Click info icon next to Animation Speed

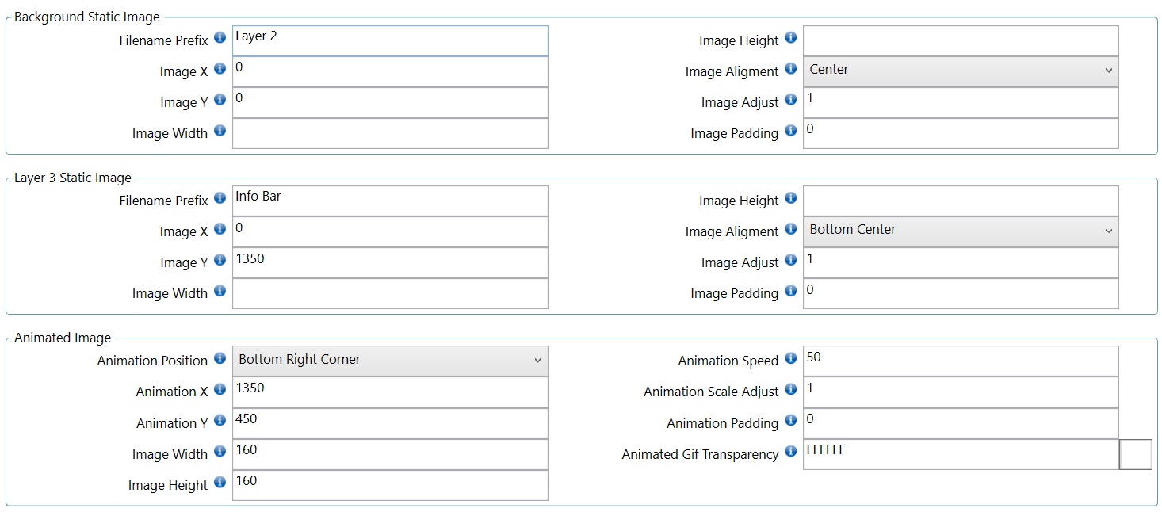click(790, 358)
